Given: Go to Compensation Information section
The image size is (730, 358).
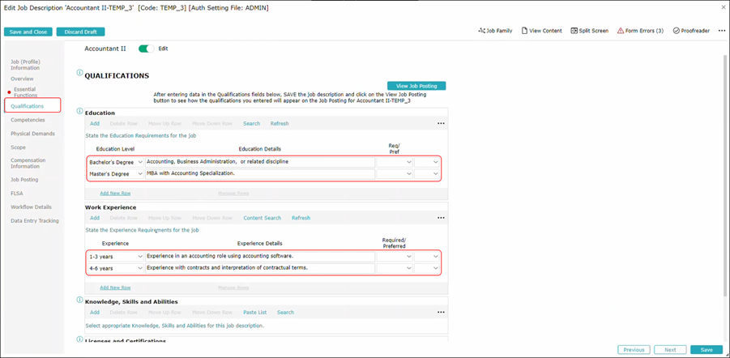Looking at the screenshot, I should (28, 163).
